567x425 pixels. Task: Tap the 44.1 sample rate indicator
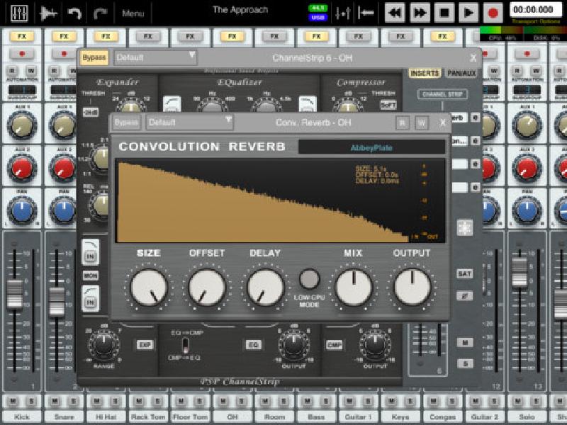click(318, 8)
